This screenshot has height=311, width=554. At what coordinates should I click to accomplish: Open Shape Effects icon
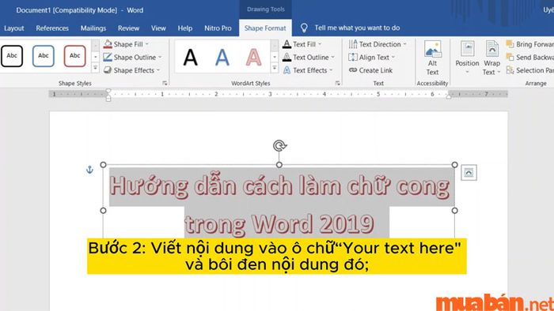[x=108, y=70]
